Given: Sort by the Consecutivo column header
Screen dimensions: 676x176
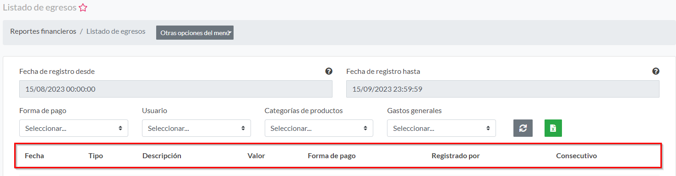Looking at the screenshot, I should [x=577, y=155].
